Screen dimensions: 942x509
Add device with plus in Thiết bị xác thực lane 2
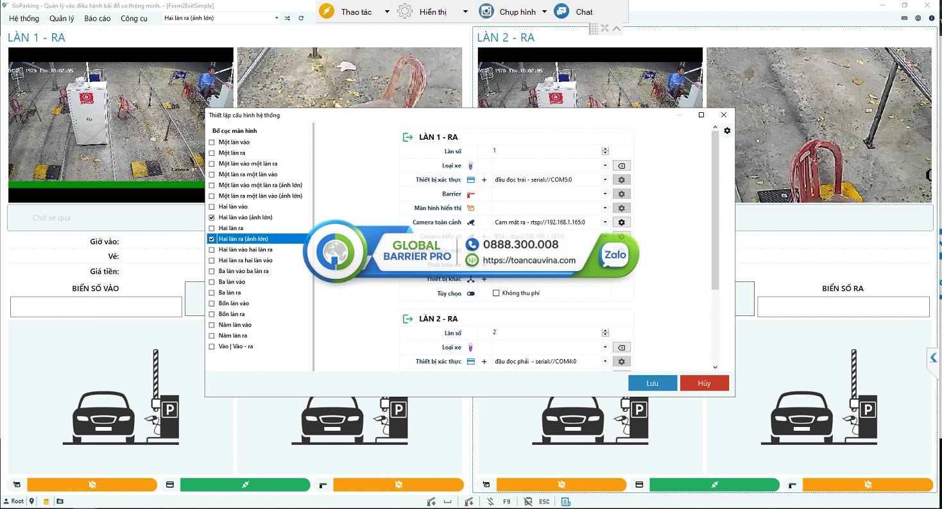pos(484,362)
